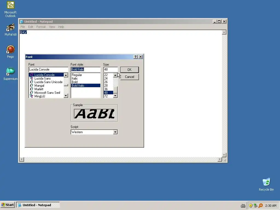Image resolution: width=280 pixels, height=210 pixels.
Task: Open the Format menu in Notepad
Action: point(41,27)
